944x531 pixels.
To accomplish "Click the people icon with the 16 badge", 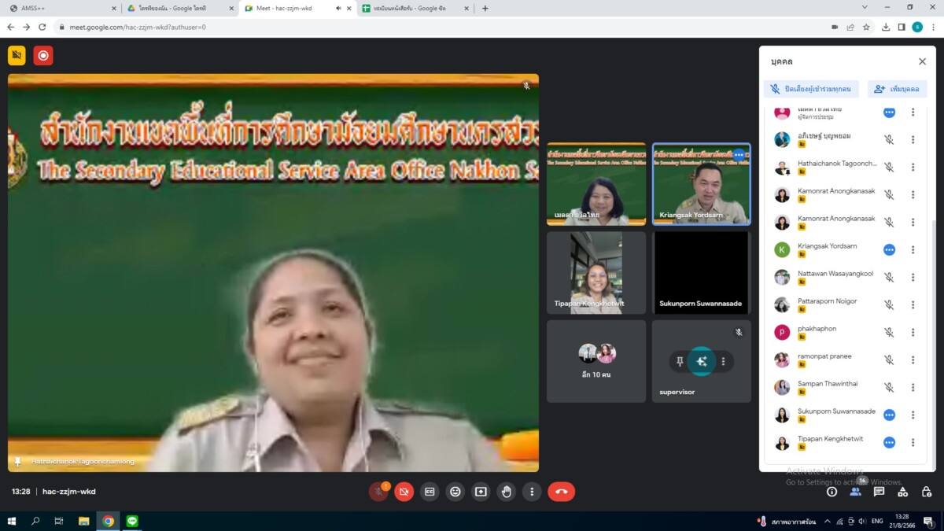I will pos(855,492).
